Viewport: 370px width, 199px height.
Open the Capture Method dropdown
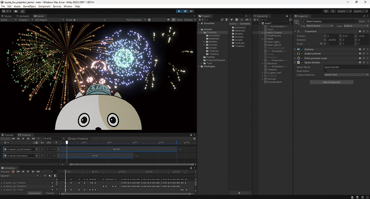pyautogui.click(x=346, y=74)
